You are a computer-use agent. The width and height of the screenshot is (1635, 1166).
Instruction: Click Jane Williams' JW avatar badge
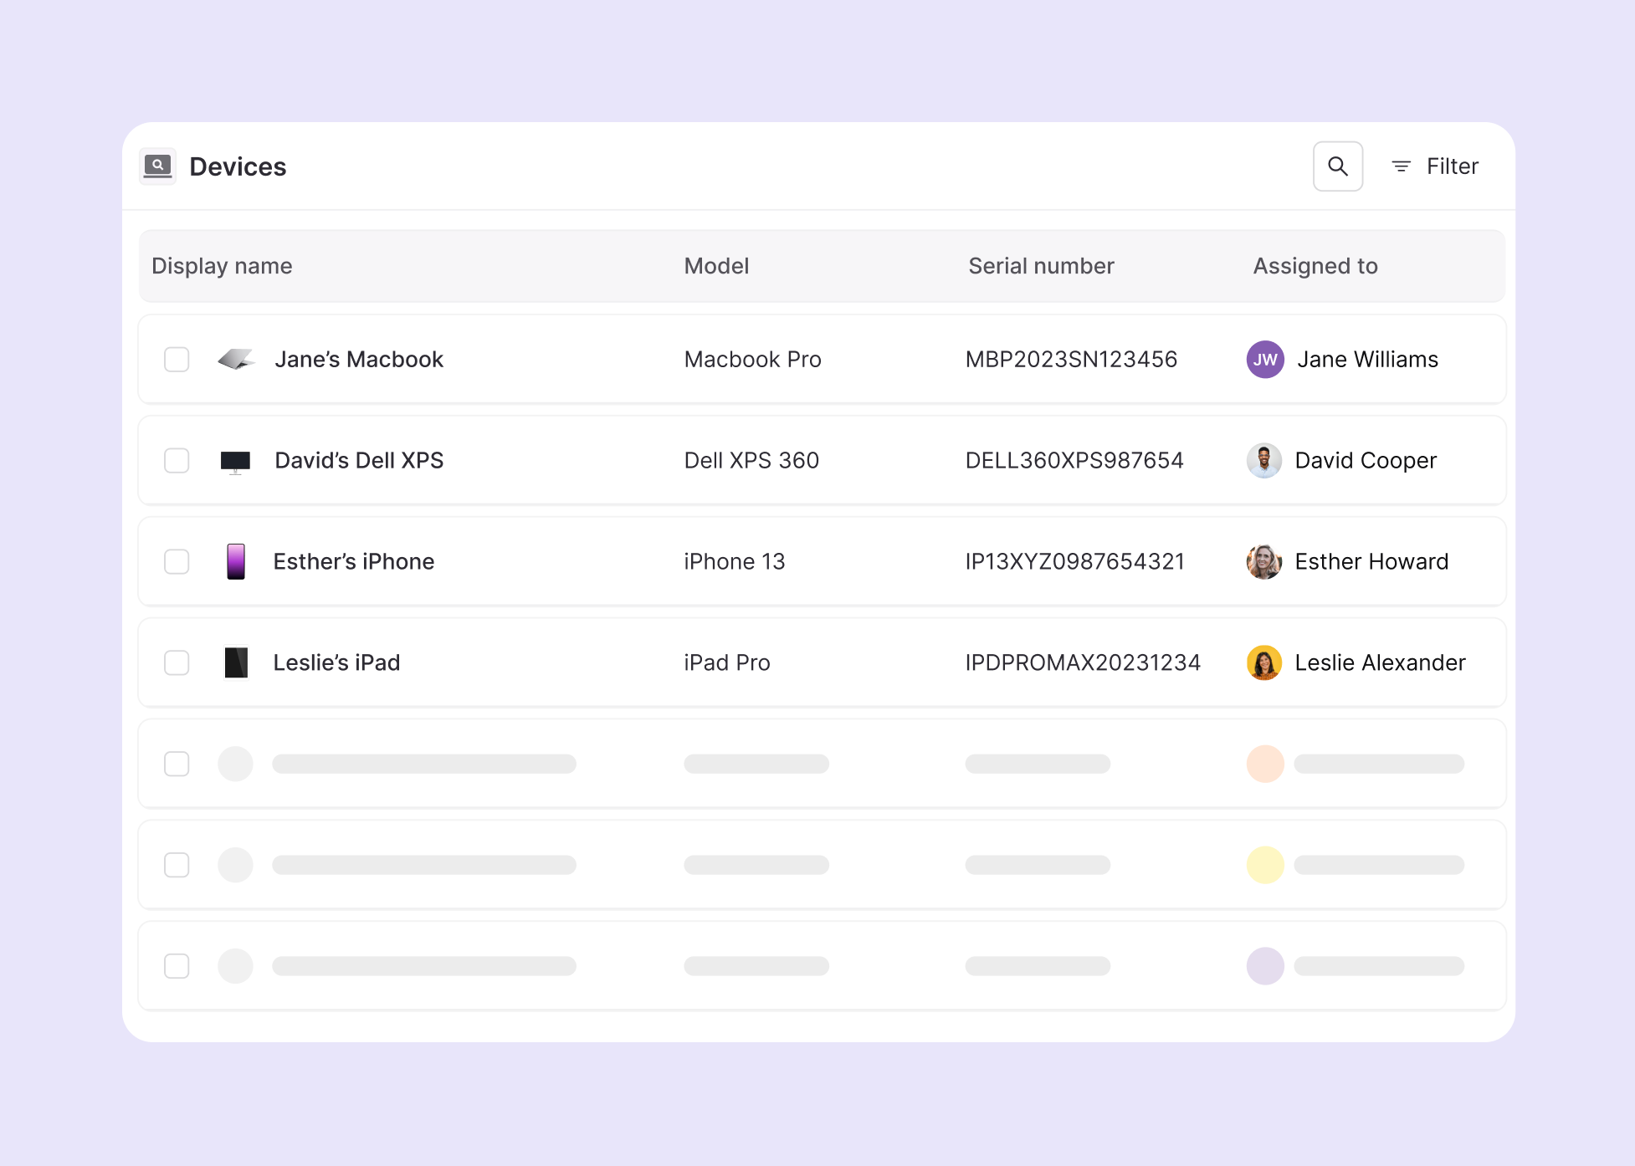[1265, 359]
